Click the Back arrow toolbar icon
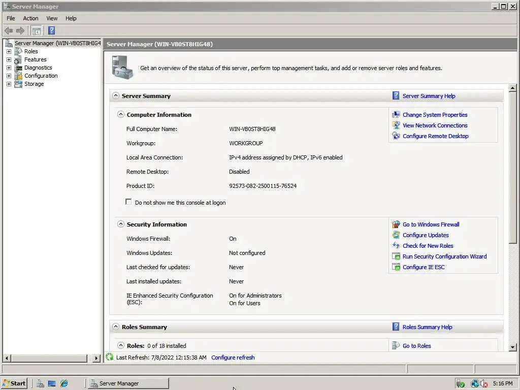The width and height of the screenshot is (520, 390). 9,31
